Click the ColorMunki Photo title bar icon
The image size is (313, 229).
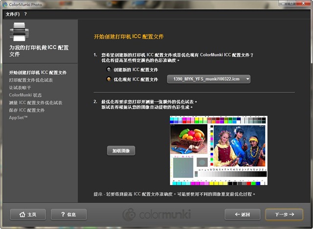[x=5, y=4]
